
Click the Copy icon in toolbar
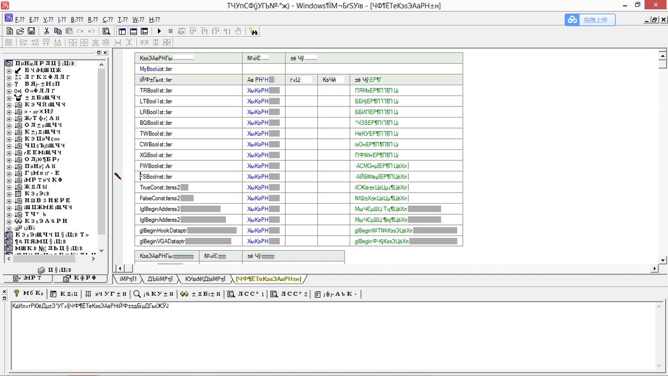pyautogui.click(x=57, y=31)
